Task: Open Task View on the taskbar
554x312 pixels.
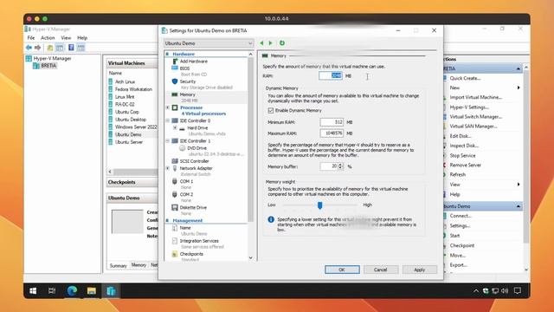Action: point(52,291)
